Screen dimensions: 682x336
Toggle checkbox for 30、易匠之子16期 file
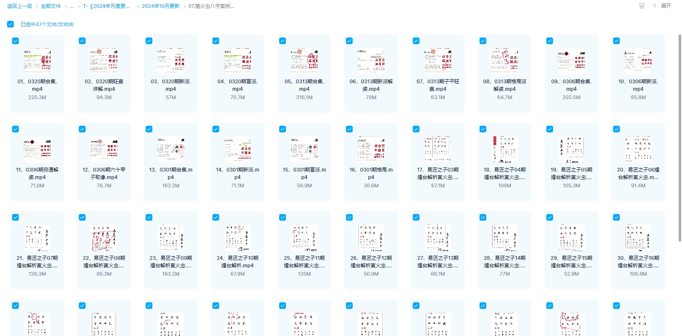[x=616, y=217]
